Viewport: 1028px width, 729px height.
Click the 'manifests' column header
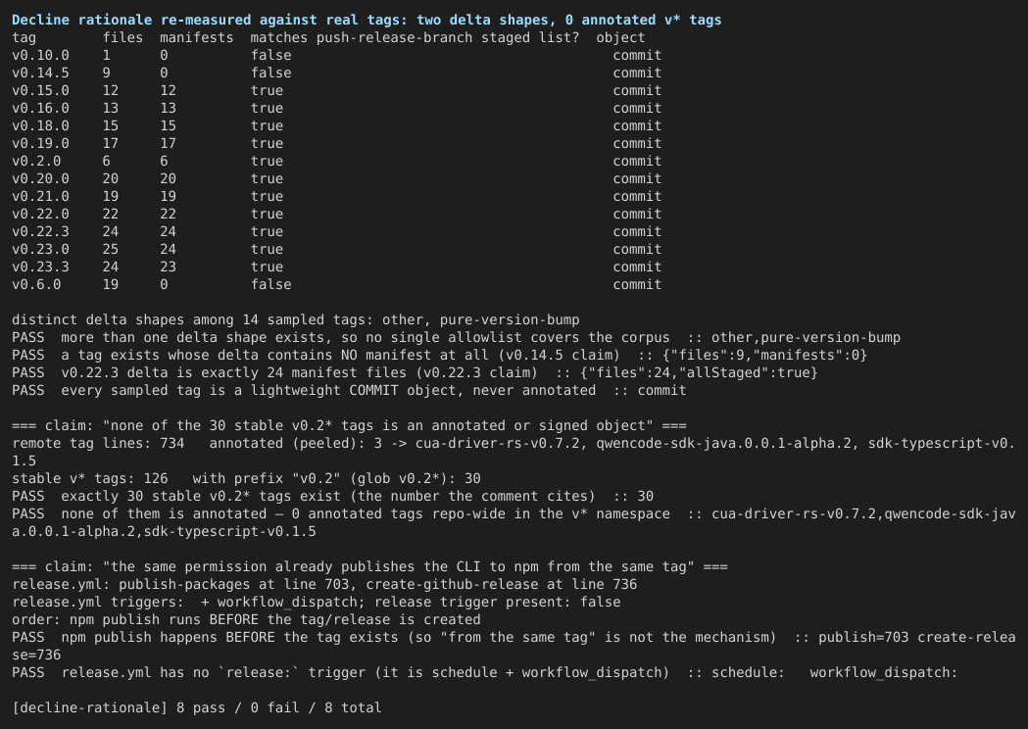point(197,38)
